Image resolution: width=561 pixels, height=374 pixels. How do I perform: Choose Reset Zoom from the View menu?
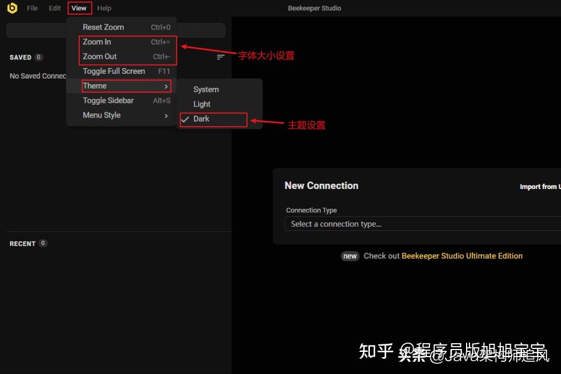pyautogui.click(x=121, y=27)
